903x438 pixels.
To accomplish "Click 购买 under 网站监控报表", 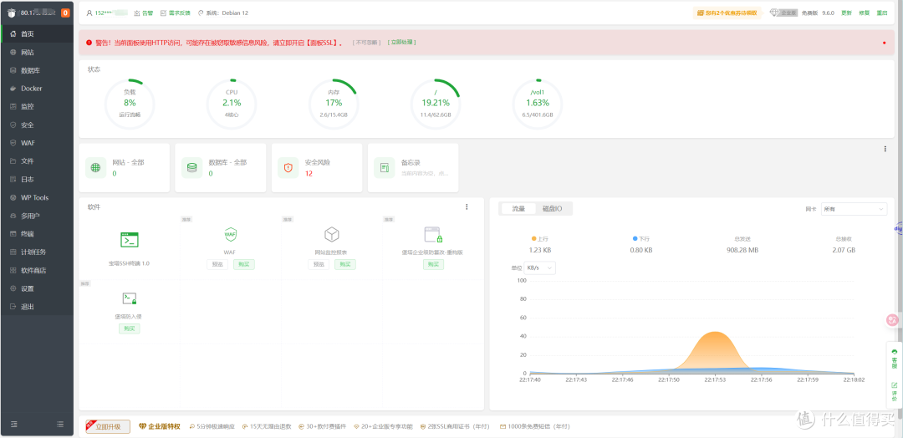I will click(x=345, y=265).
